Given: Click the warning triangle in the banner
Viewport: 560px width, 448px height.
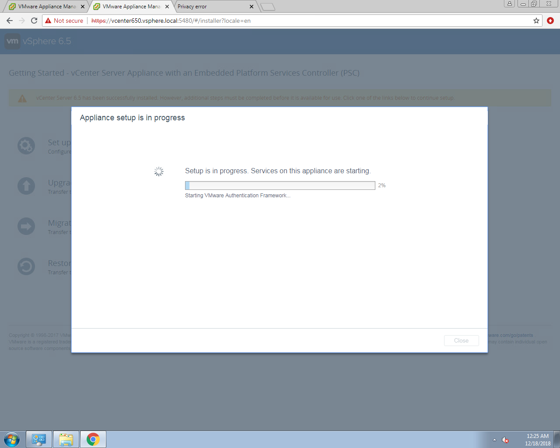Looking at the screenshot, I should click(x=22, y=98).
